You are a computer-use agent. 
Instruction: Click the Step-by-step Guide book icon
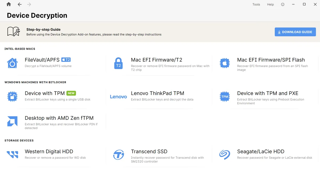13,31
